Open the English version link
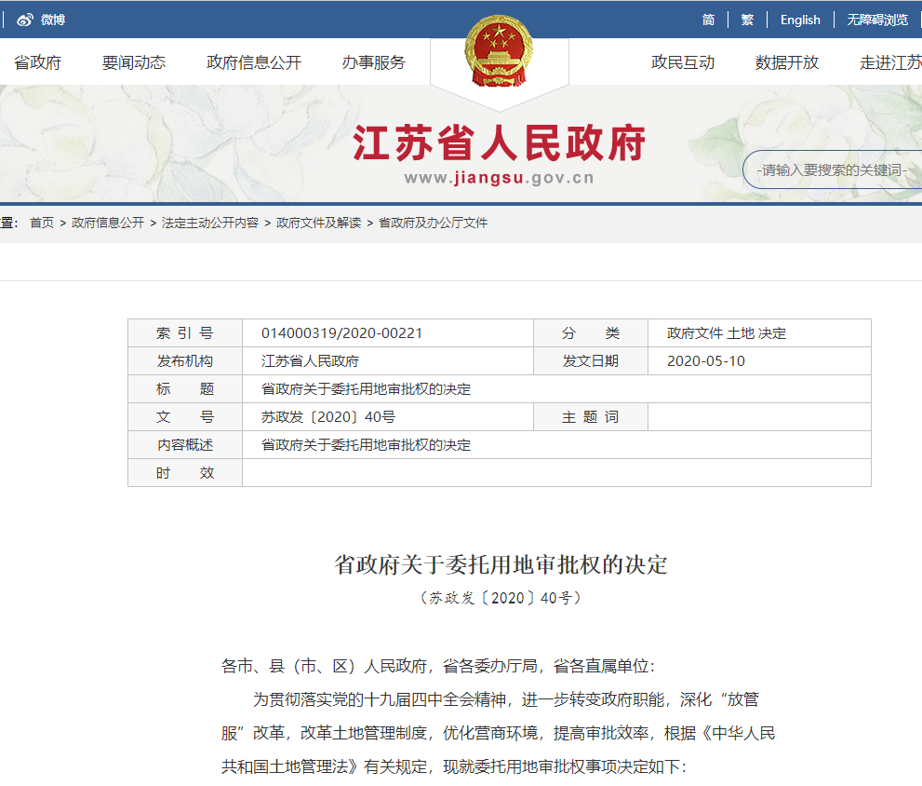 (800, 20)
